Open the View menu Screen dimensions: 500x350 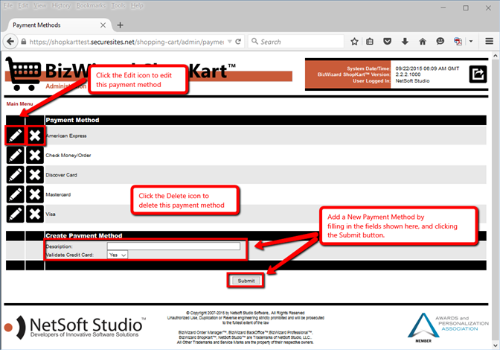click(x=40, y=6)
